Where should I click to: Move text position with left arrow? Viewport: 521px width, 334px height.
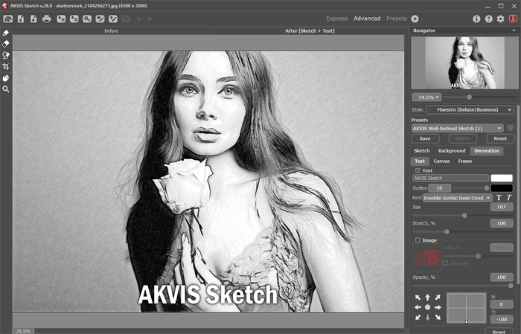coord(418,307)
